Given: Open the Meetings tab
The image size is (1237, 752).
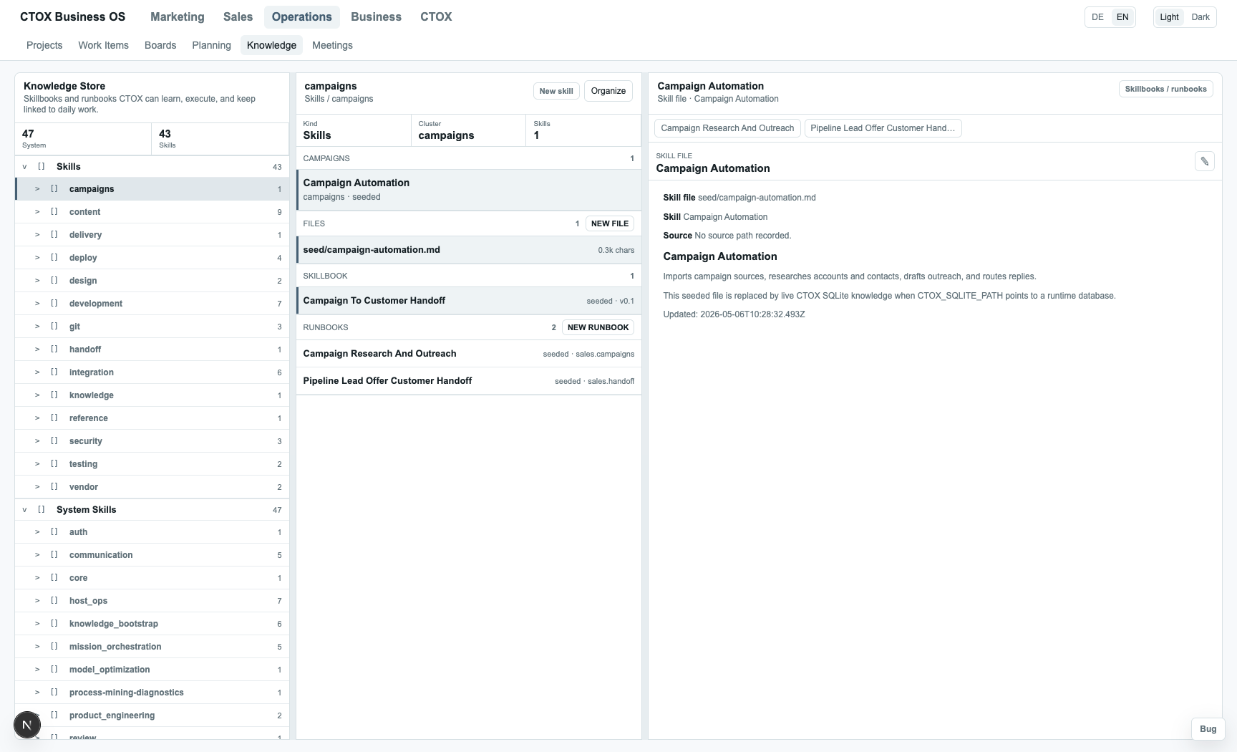Looking at the screenshot, I should (332, 45).
